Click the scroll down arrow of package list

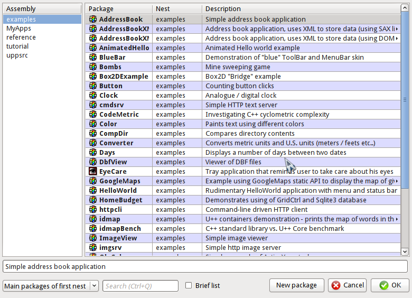pyautogui.click(x=405, y=252)
